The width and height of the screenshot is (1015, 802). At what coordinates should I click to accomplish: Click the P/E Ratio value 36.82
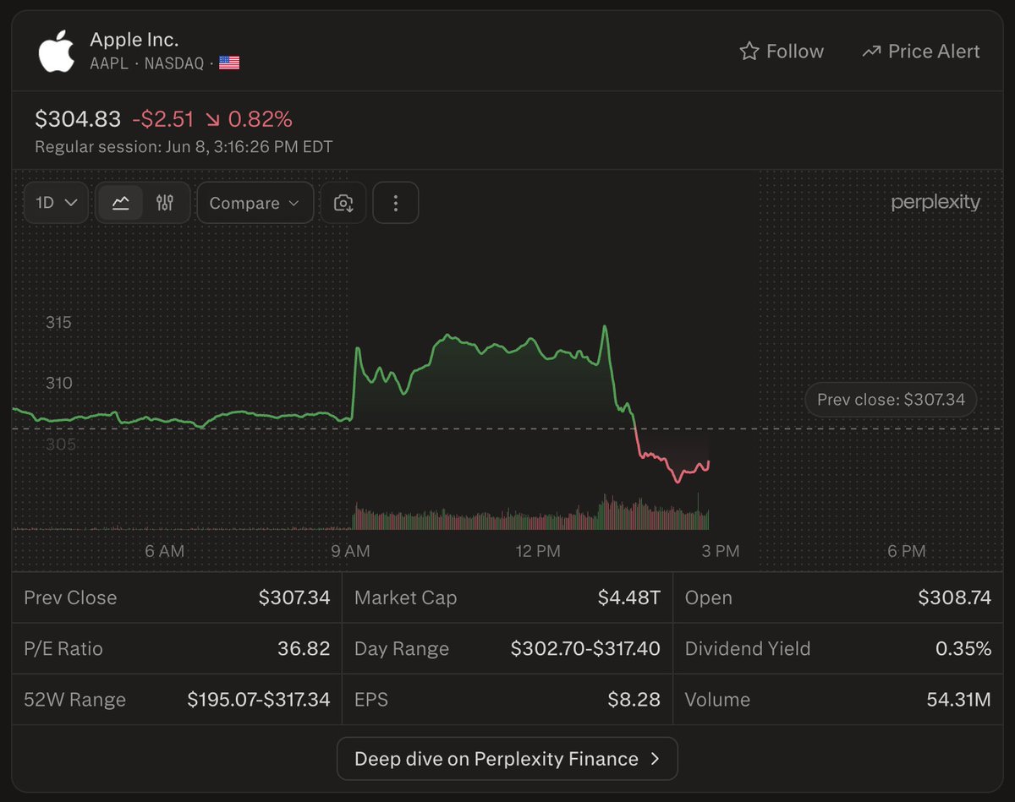click(304, 648)
